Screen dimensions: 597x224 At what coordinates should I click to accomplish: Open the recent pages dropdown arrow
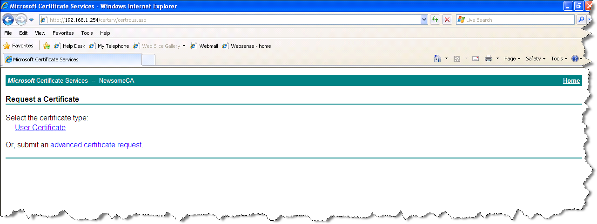(31, 20)
